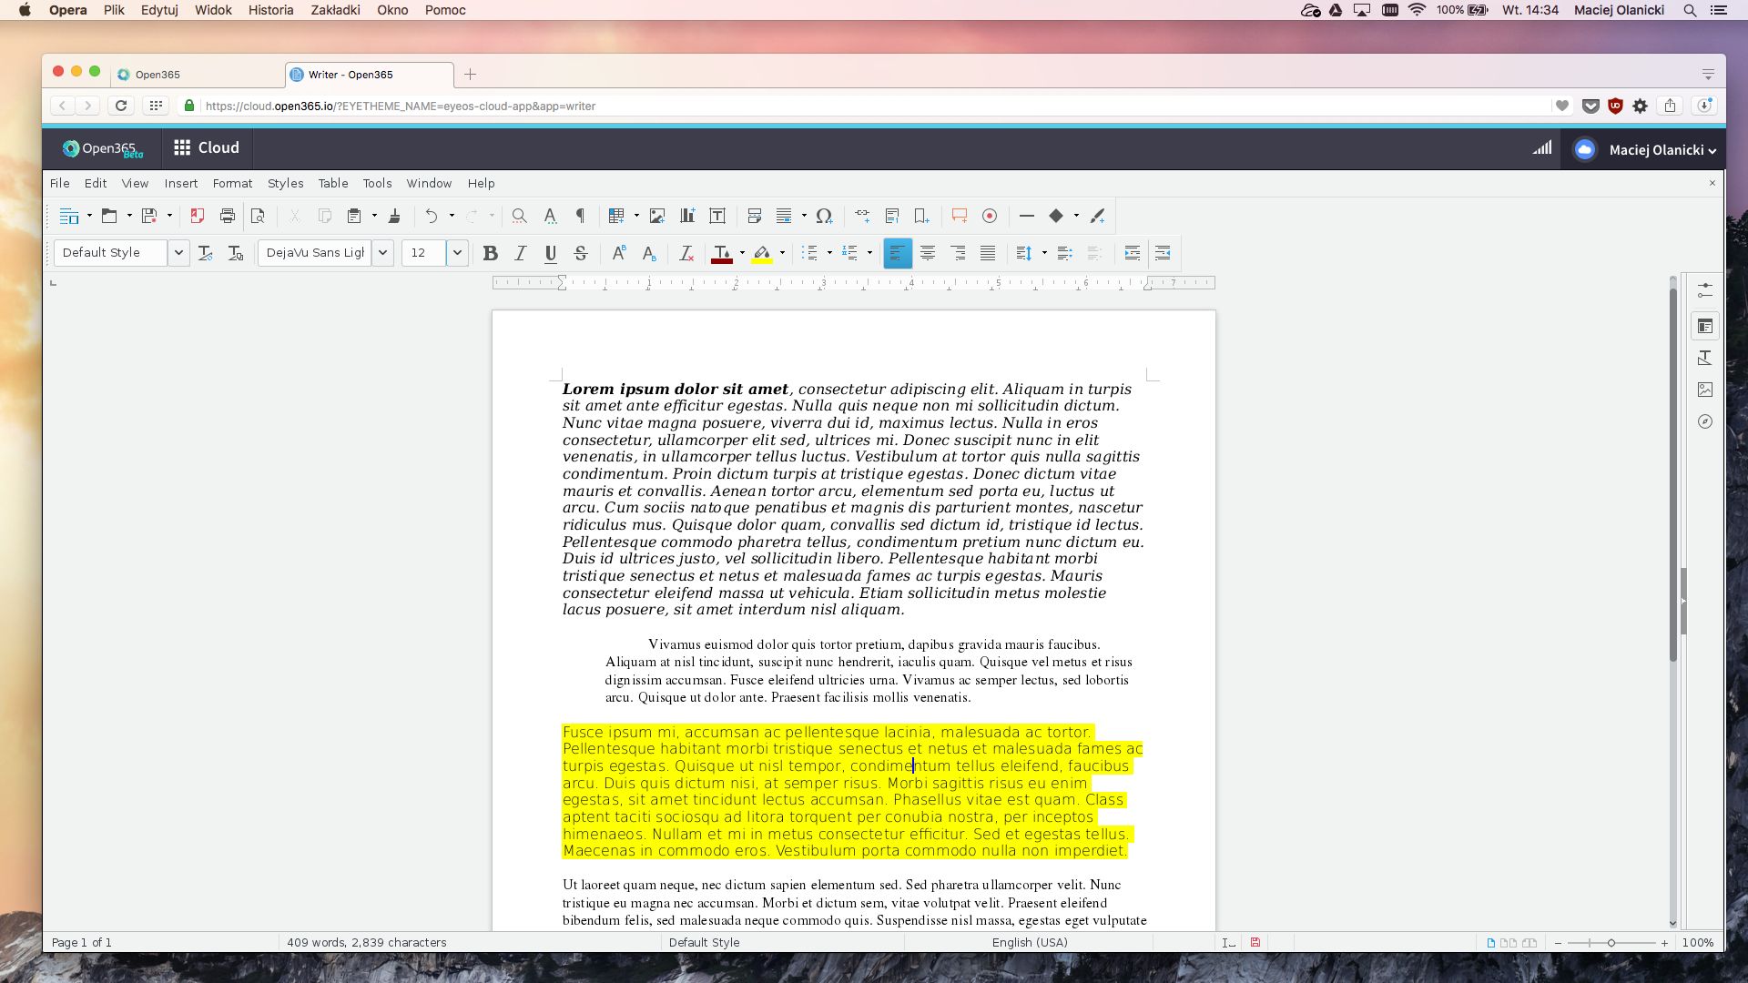Enable Justified paragraph alignment
This screenshot has height=983, width=1748.
pos(988,253)
